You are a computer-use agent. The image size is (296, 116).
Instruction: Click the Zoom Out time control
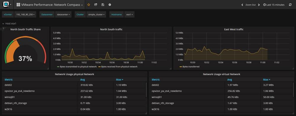point(250,5)
